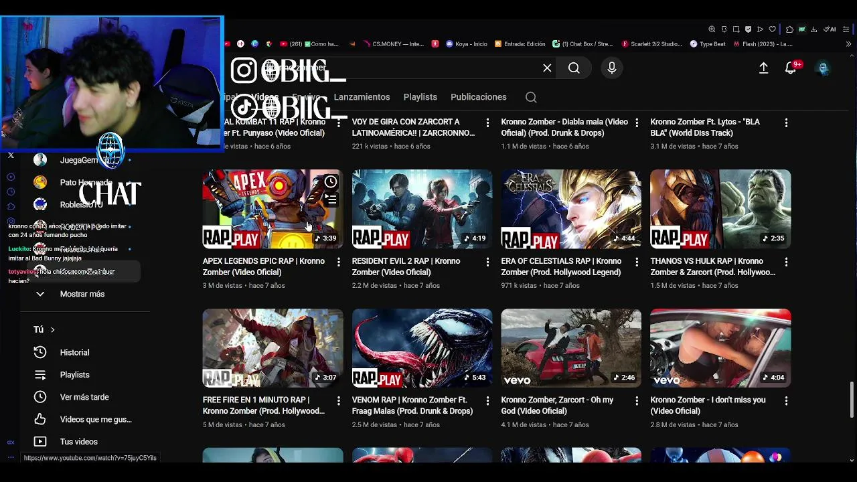Viewport: 857px width, 482px height.
Task: Open history clock icon in browser sidebar
Action: coord(11,191)
